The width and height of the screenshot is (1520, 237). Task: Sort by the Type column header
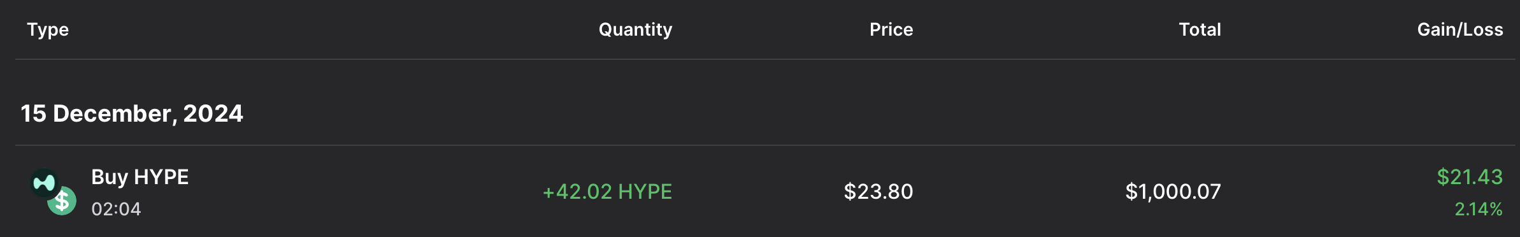(x=48, y=30)
